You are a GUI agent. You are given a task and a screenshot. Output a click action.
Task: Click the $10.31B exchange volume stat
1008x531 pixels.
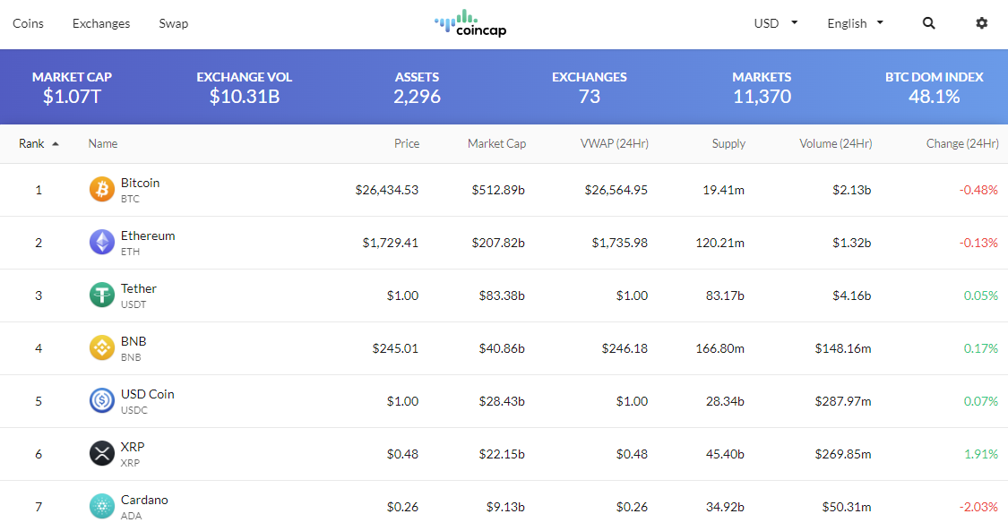click(245, 97)
